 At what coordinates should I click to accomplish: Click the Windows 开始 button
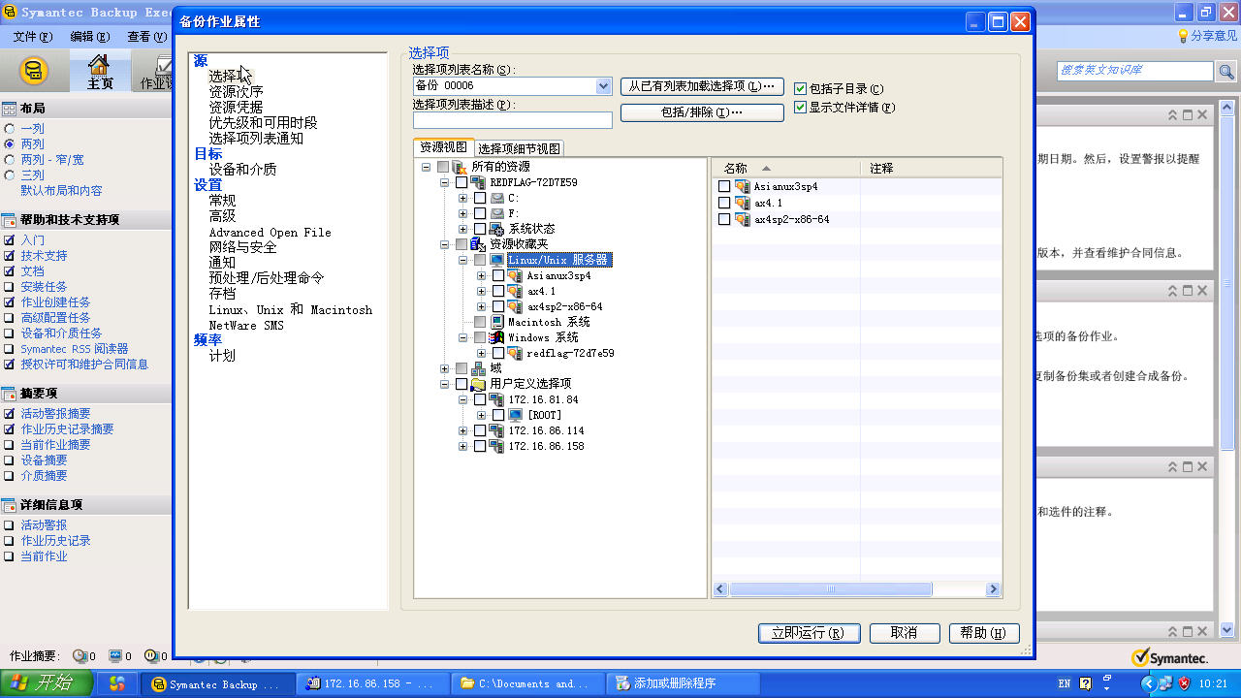(47, 683)
